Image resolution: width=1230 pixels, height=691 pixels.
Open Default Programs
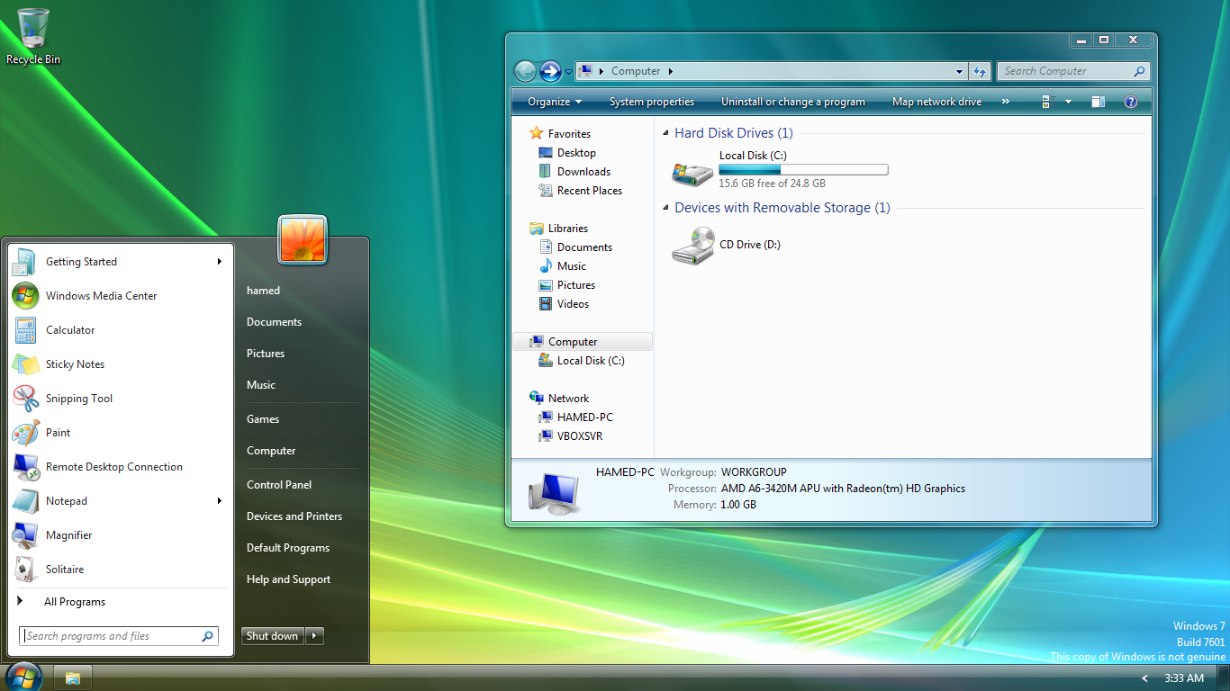[x=288, y=548]
